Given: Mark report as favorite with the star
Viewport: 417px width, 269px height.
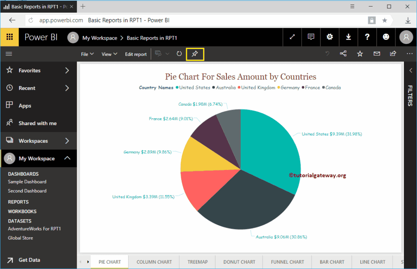Looking at the screenshot, I should click(360, 53).
